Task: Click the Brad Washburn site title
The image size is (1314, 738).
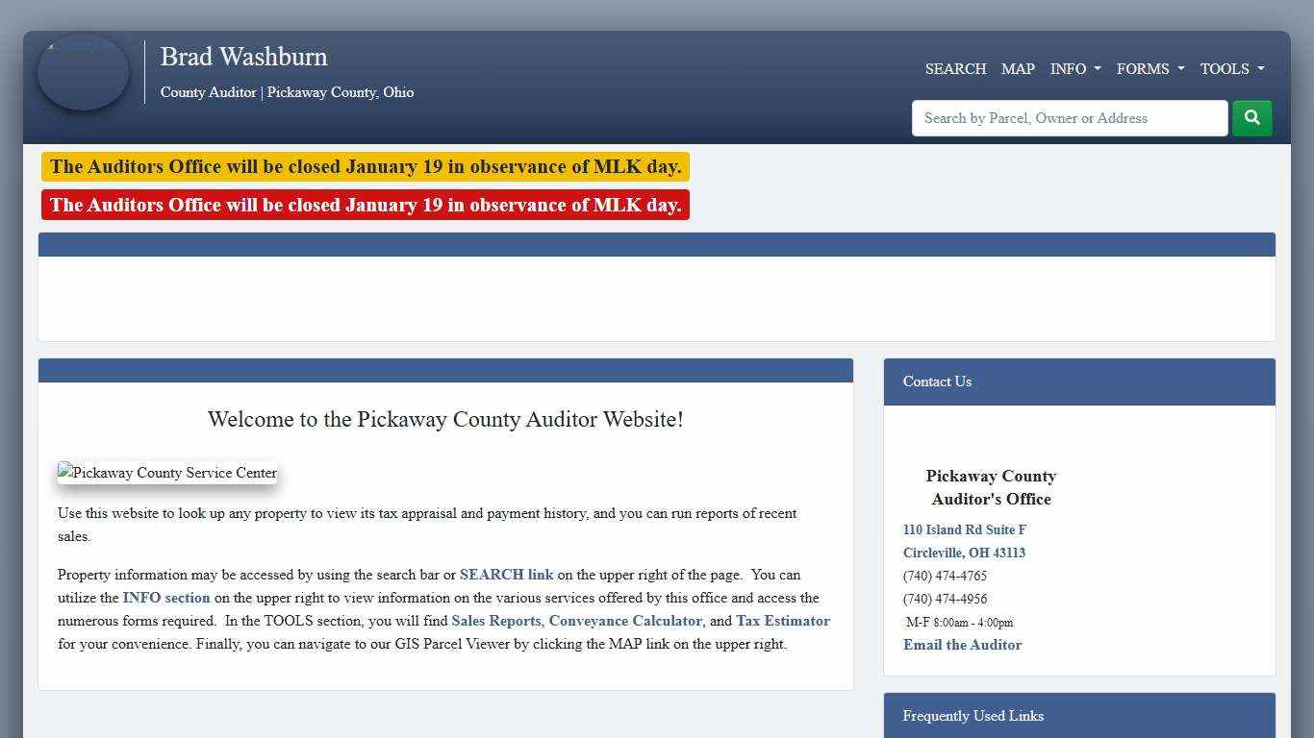Action: [243, 57]
